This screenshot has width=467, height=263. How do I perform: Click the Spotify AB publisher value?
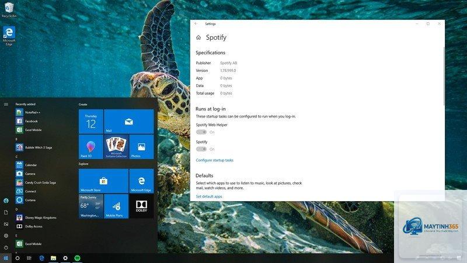pos(228,63)
